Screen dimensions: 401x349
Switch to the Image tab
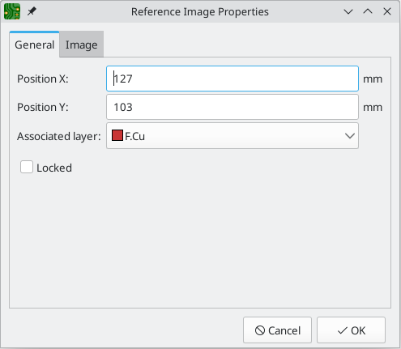(x=81, y=45)
